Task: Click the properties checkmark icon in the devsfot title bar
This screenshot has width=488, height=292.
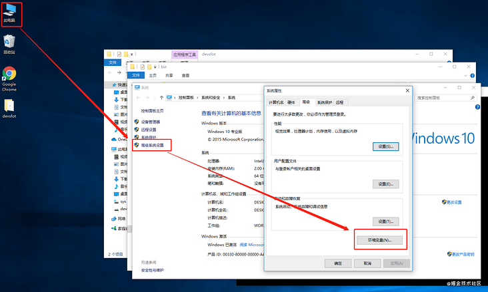Action: point(119,54)
